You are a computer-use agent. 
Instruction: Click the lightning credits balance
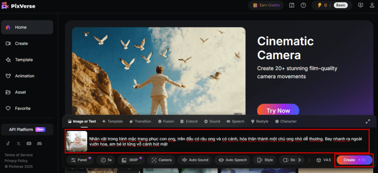[322, 5]
